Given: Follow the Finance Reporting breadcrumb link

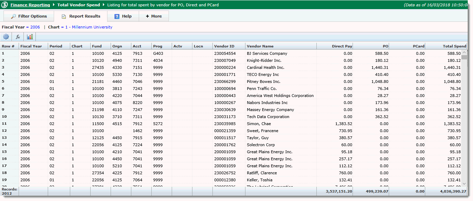Looking at the screenshot, I should [30, 5].
